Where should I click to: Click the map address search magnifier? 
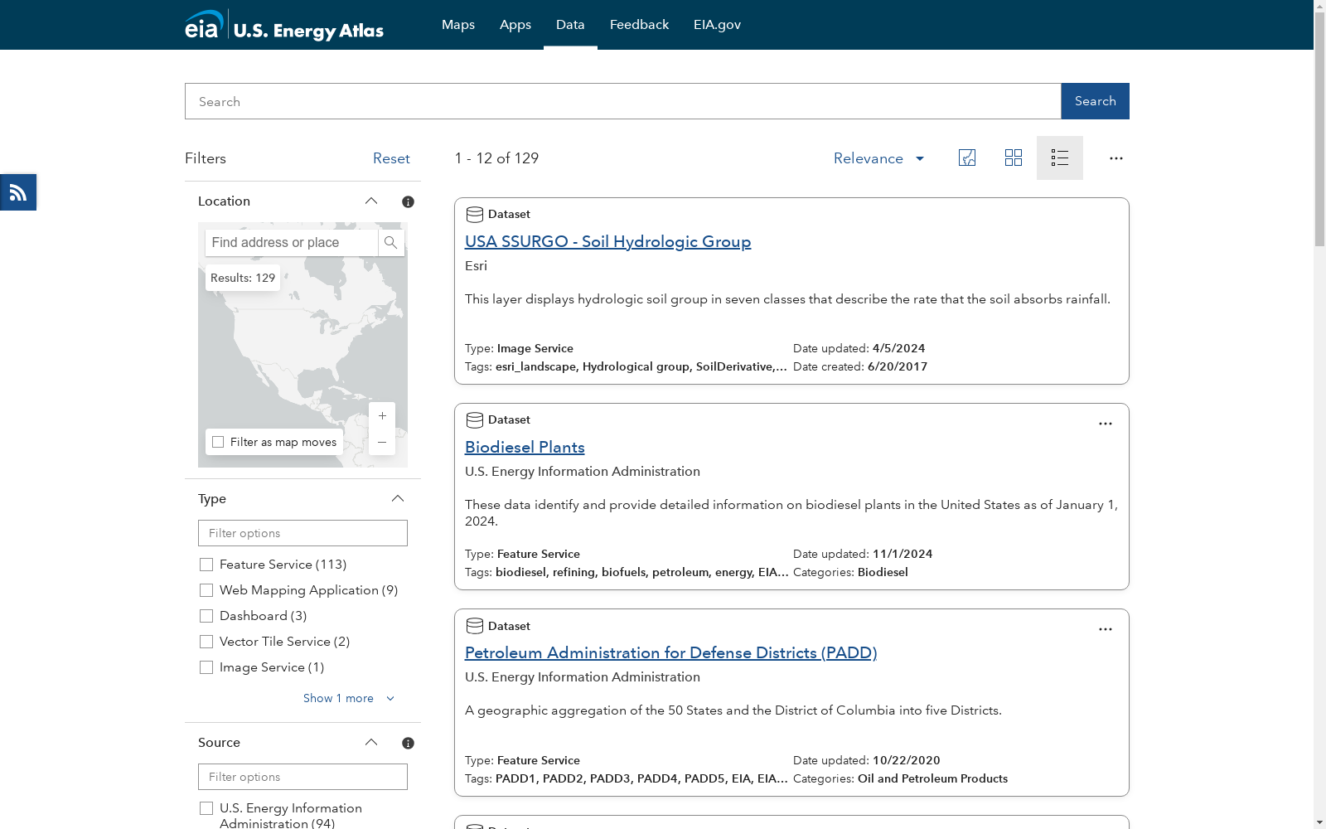391,243
